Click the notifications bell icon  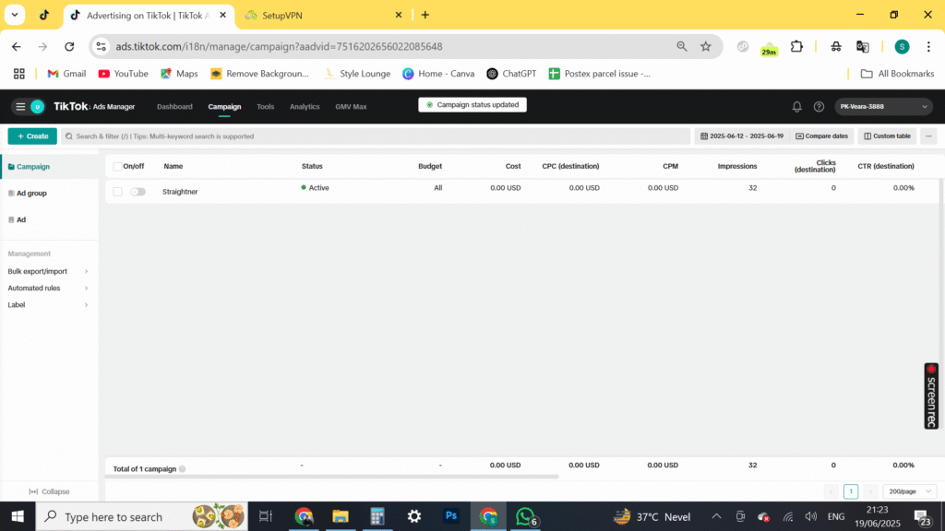pos(797,107)
